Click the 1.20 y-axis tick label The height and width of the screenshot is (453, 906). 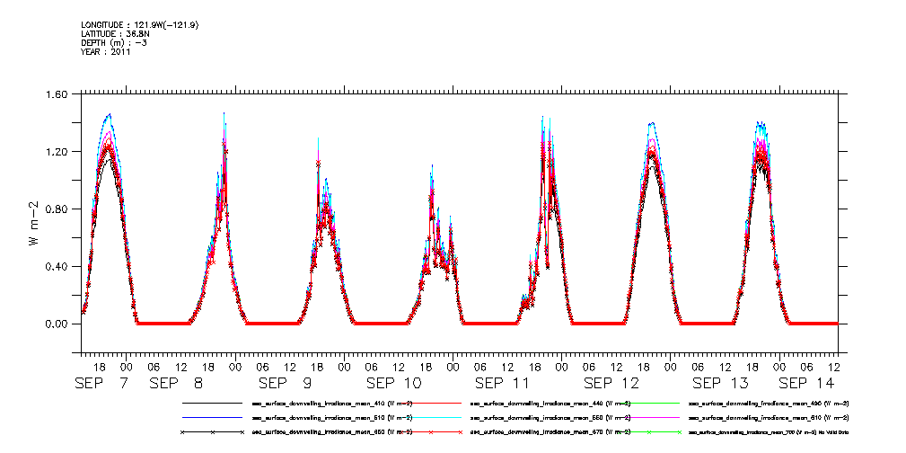(57, 152)
